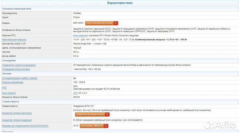Click cable length value '0.5 м'
The height and width of the screenshot is (133, 240).
tap(76, 56)
